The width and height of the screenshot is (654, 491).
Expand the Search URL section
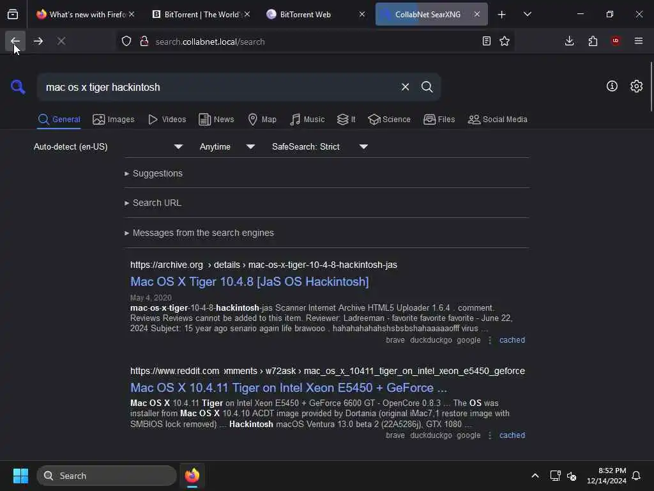tap(153, 203)
